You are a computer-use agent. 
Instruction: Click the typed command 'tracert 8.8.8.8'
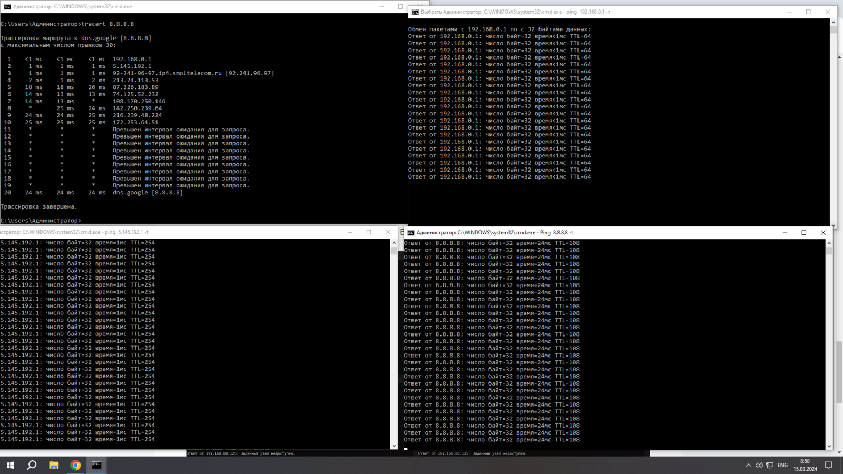click(107, 24)
